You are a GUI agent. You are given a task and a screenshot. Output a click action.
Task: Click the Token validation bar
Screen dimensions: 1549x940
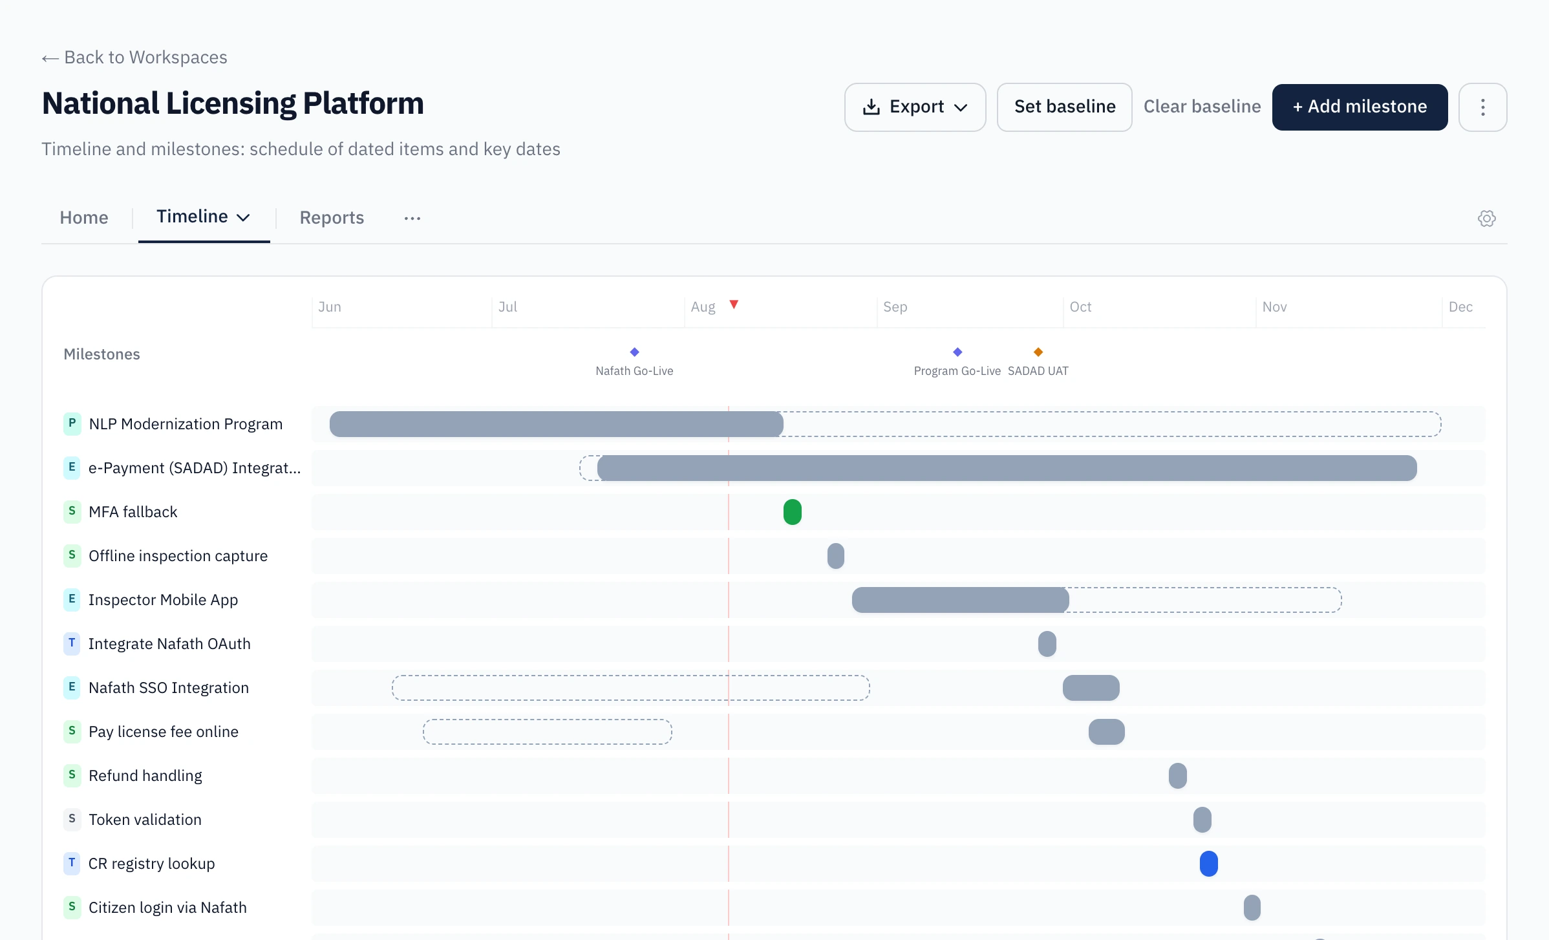pos(1202,820)
